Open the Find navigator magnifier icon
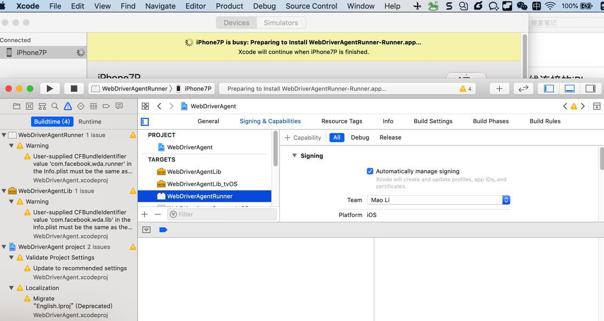 pos(55,106)
